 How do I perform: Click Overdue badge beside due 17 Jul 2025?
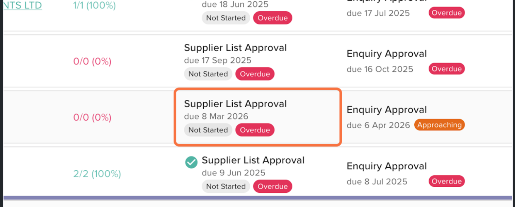446,13
